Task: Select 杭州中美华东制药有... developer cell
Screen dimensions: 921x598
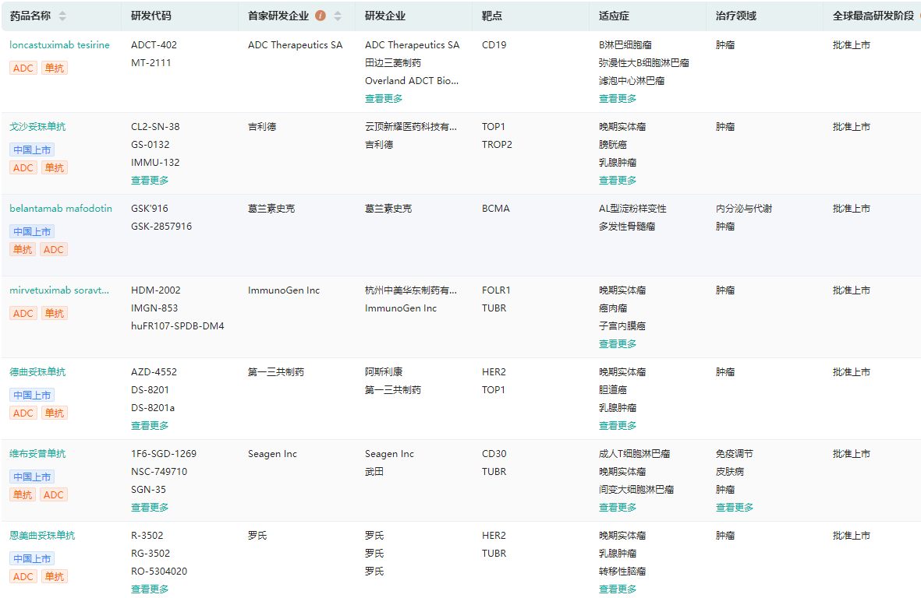Action: click(x=410, y=290)
